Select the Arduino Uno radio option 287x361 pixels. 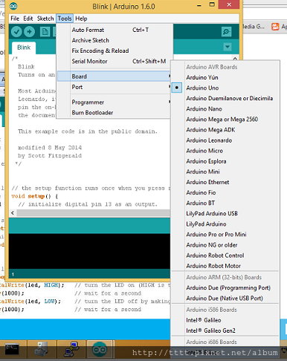pyautogui.click(x=177, y=88)
